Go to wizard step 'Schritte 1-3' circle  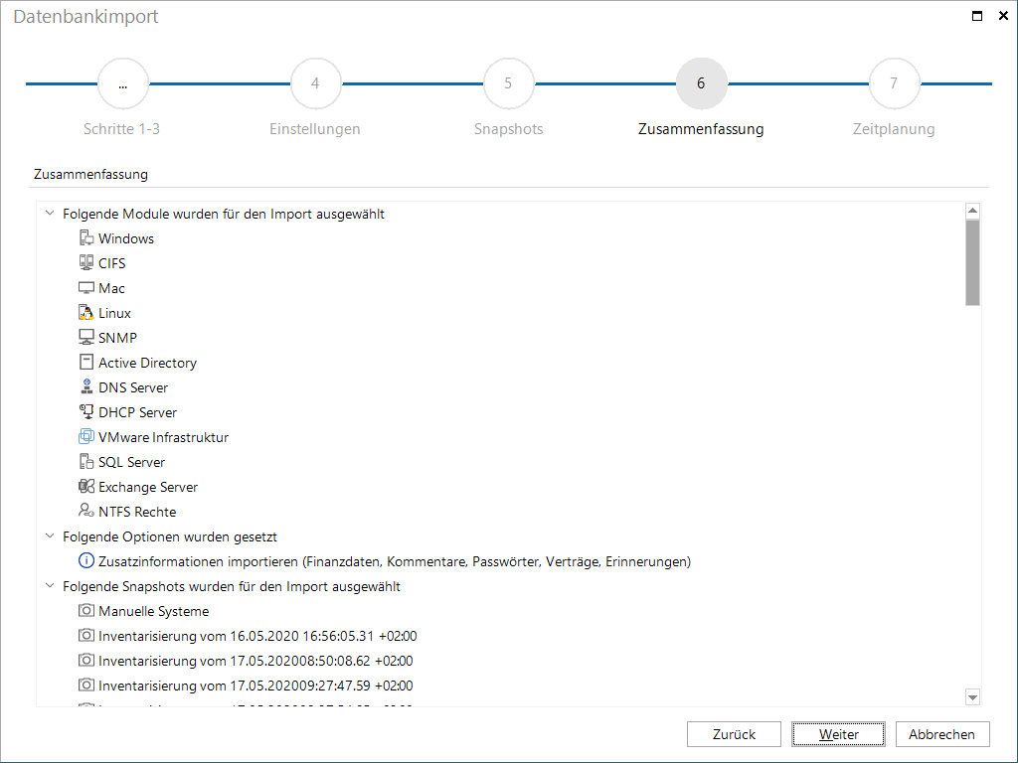(x=122, y=83)
